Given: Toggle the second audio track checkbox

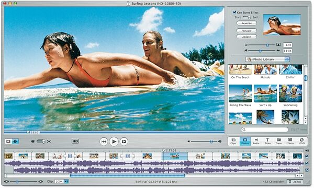Looking at the screenshot, I should click(x=307, y=170).
